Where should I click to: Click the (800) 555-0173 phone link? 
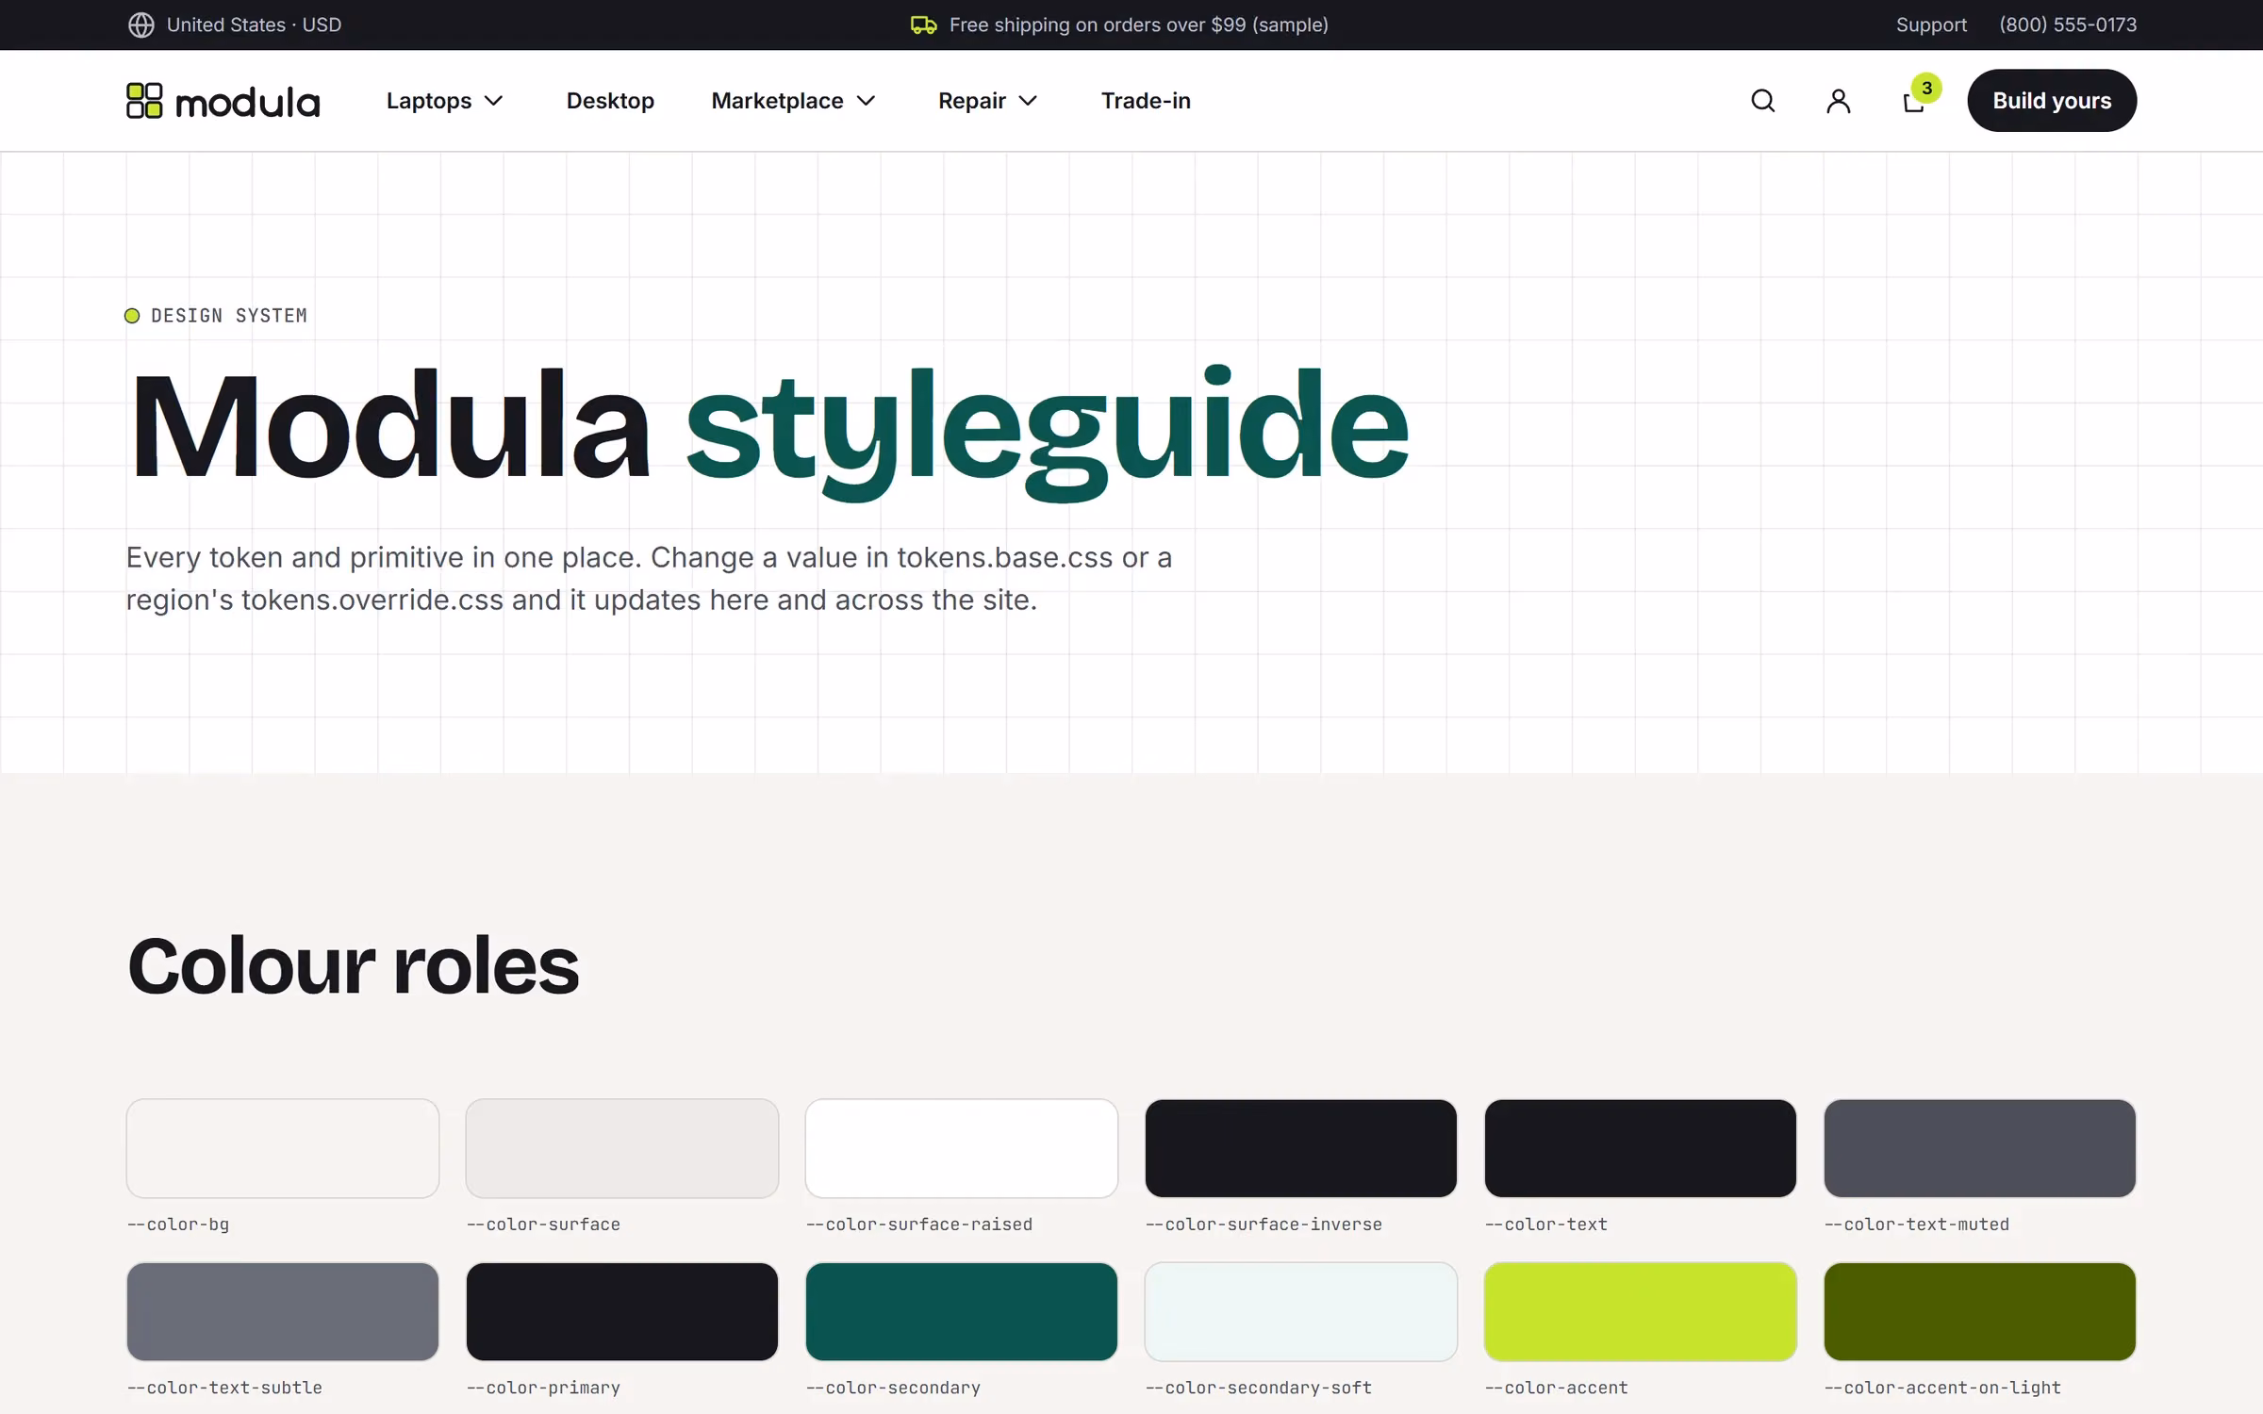tap(2068, 25)
